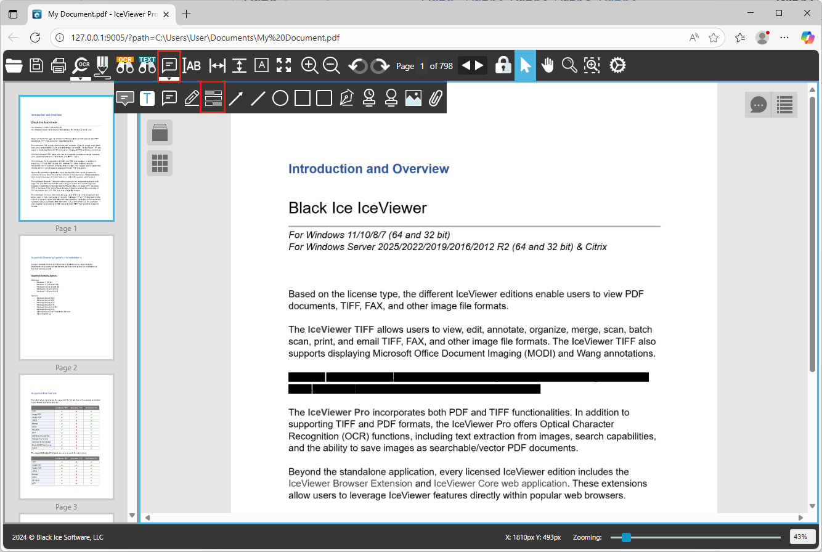Switch to the hand pan tool

click(x=548, y=65)
